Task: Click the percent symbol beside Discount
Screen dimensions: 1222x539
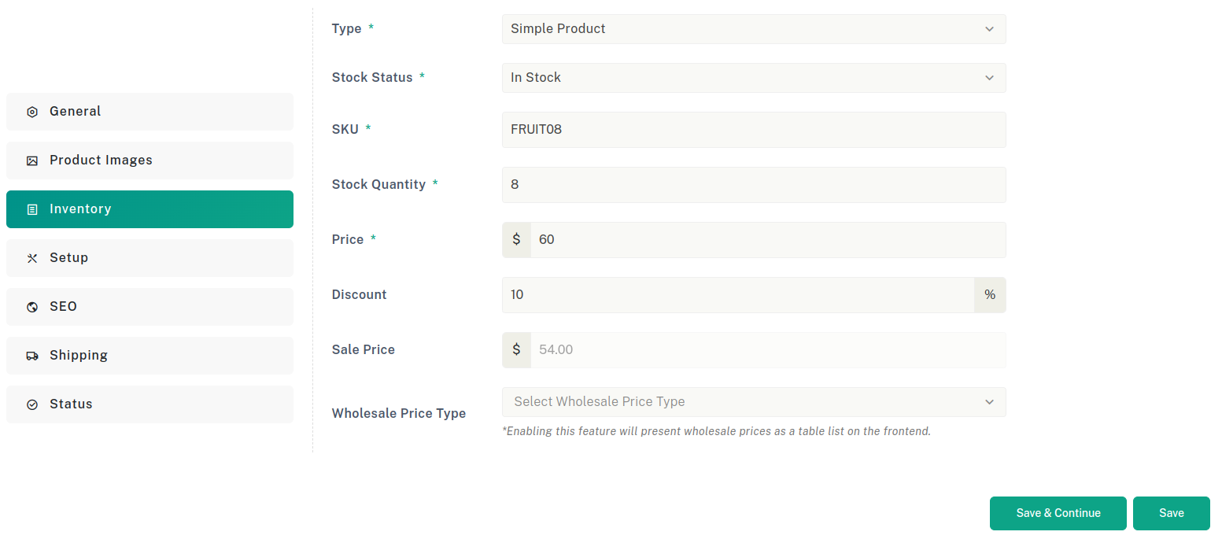Action: [990, 294]
